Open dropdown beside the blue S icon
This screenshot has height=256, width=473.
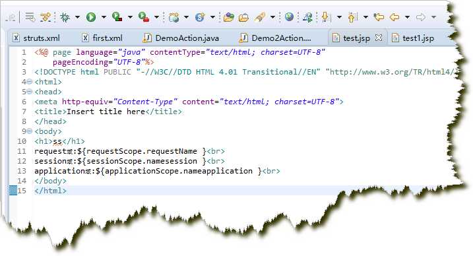212,17
